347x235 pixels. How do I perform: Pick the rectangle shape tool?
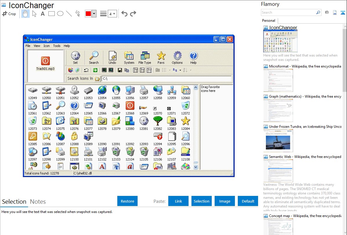51,14
